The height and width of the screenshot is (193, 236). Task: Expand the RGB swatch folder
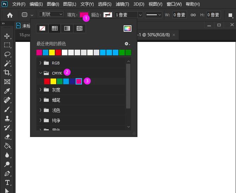coord(40,63)
